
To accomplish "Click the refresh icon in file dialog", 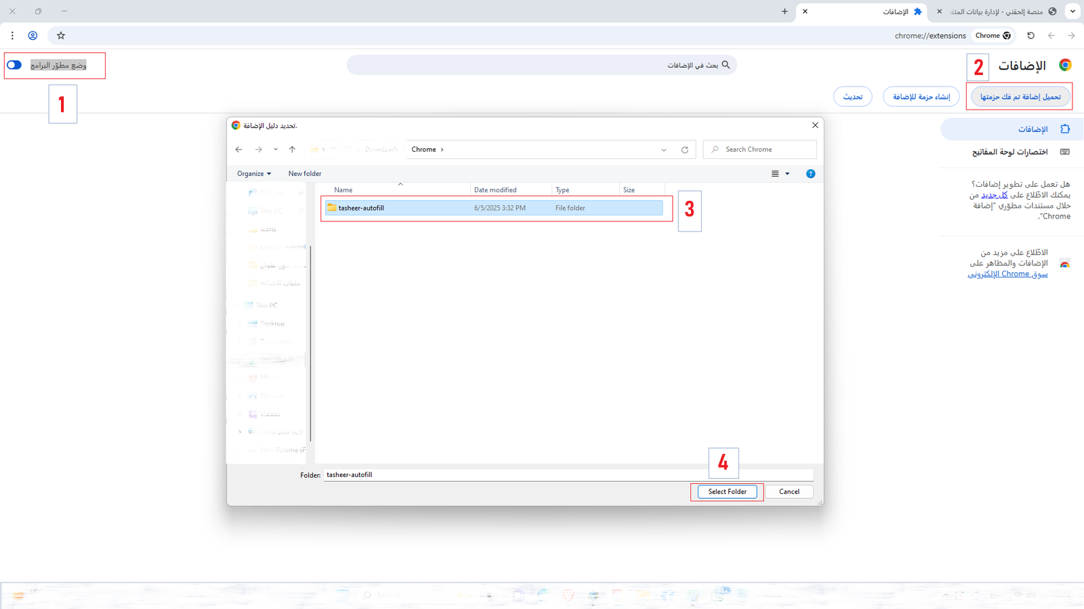I will pos(684,150).
